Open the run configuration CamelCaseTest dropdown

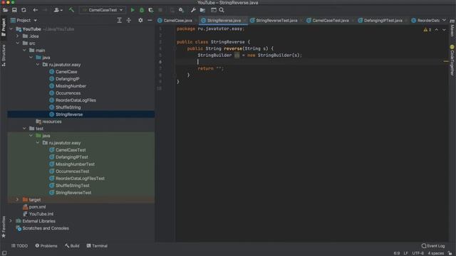click(103, 10)
